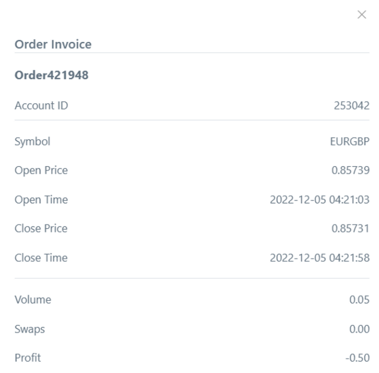The image size is (379, 373).
Task: Close the Order Invoice dialog
Action: [362, 15]
